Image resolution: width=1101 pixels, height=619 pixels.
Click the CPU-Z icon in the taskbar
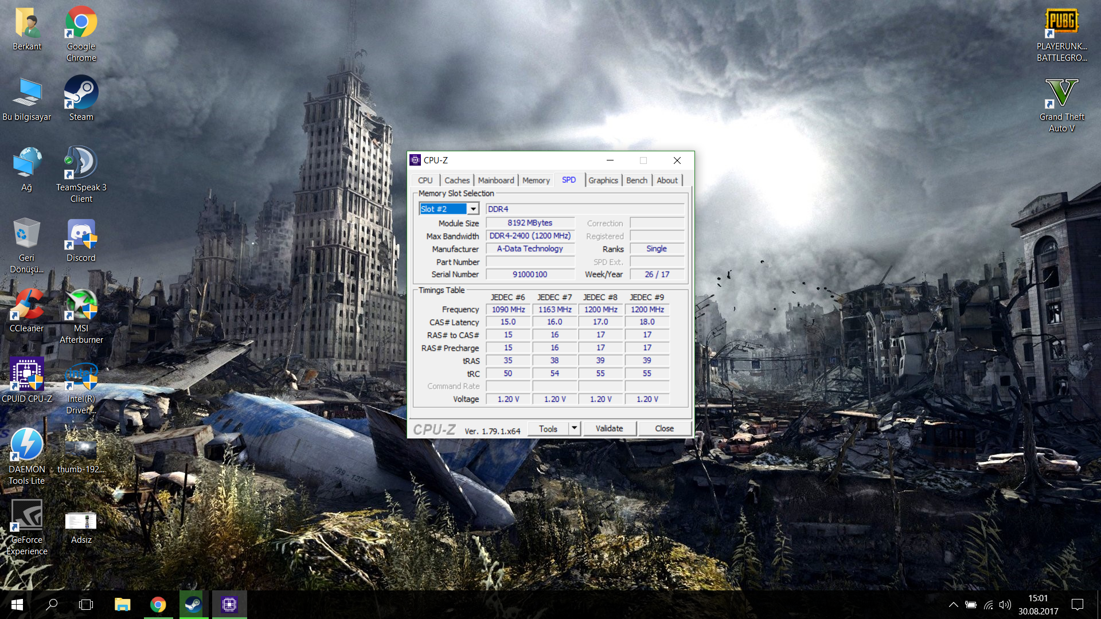pyautogui.click(x=229, y=604)
